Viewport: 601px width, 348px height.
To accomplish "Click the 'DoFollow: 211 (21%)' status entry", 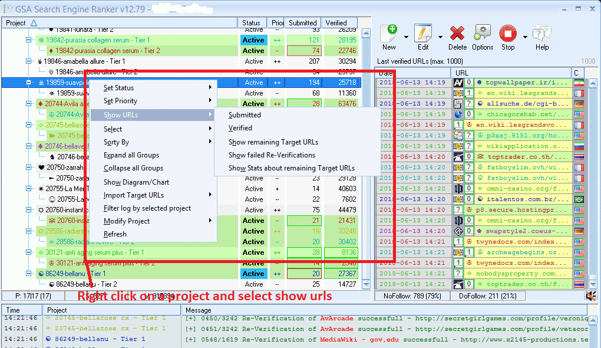I will (x=487, y=296).
